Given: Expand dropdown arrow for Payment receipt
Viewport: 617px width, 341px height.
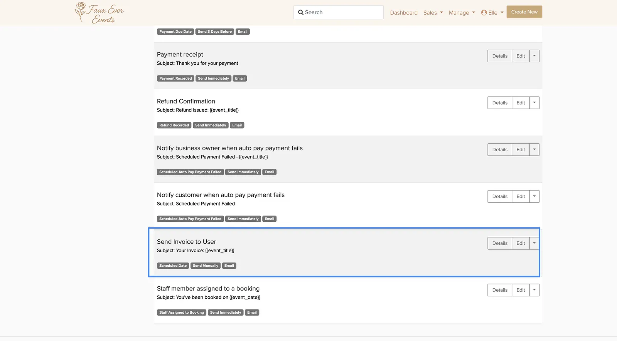Looking at the screenshot, I should coord(534,56).
